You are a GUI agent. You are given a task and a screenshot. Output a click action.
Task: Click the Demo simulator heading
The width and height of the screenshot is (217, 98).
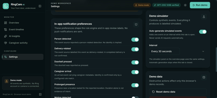[159, 16]
